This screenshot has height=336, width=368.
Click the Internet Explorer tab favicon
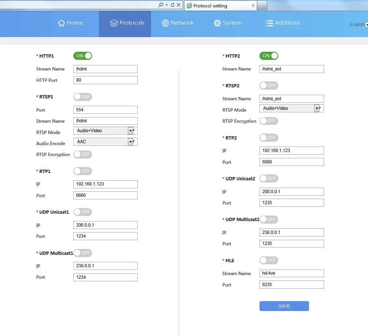point(189,6)
